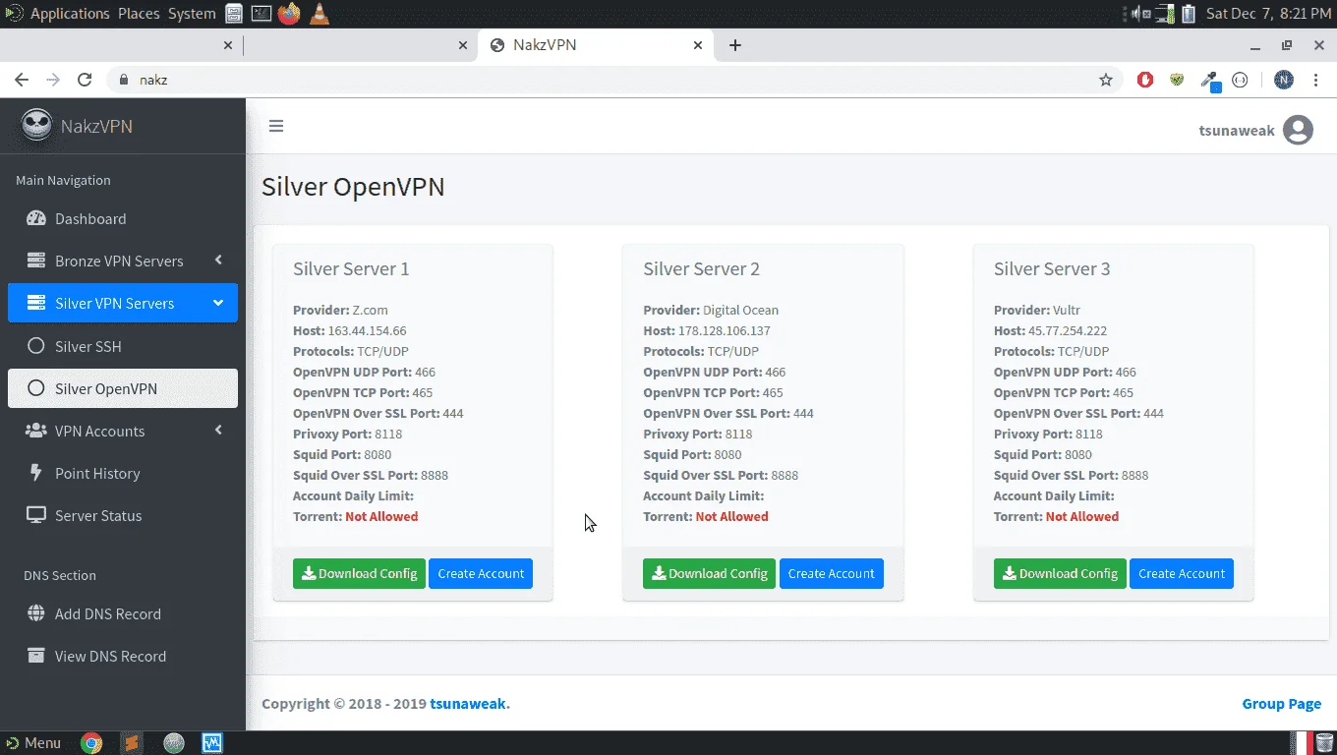
Task: Click the Chrome icon in bottom taskbar
Action: tap(91, 743)
